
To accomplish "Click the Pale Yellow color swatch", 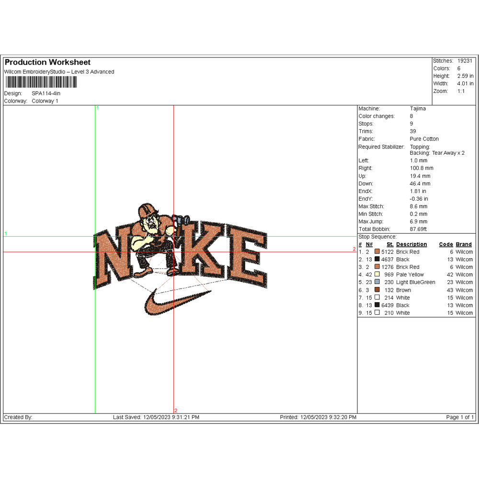I will click(x=377, y=275).
